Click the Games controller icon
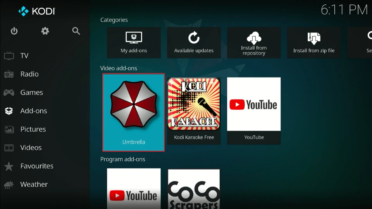The width and height of the screenshot is (372, 209). click(x=9, y=93)
